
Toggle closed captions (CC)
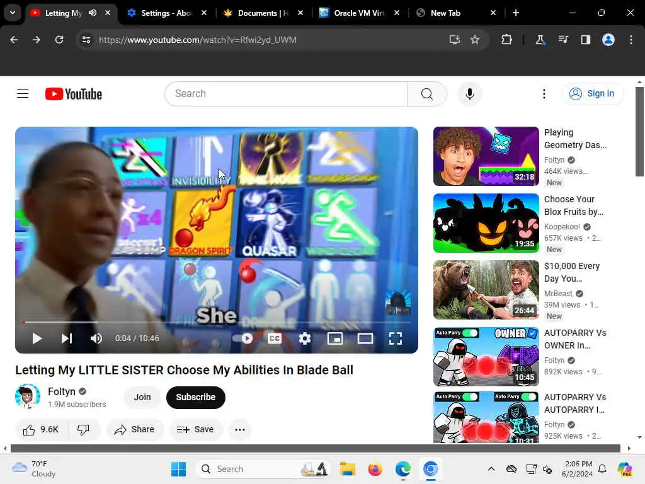275,338
